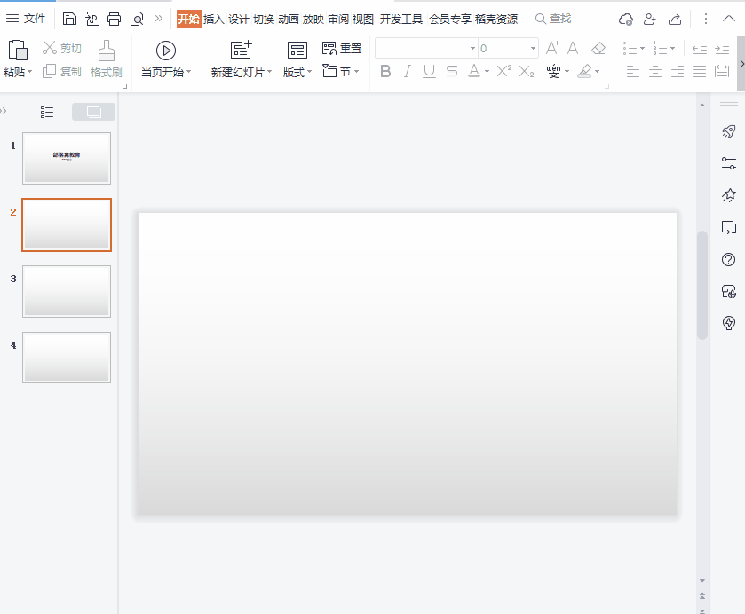Image resolution: width=745 pixels, height=614 pixels.
Task: Switch to the 切换 ribbon tab
Action: point(264,19)
